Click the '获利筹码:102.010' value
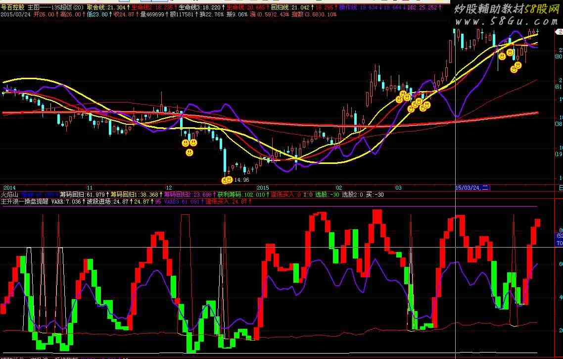563x359 pixels. (241, 195)
